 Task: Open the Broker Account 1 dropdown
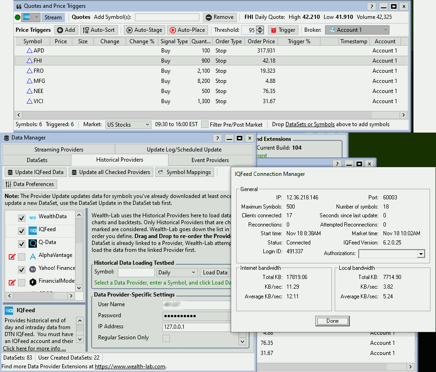tap(357, 30)
